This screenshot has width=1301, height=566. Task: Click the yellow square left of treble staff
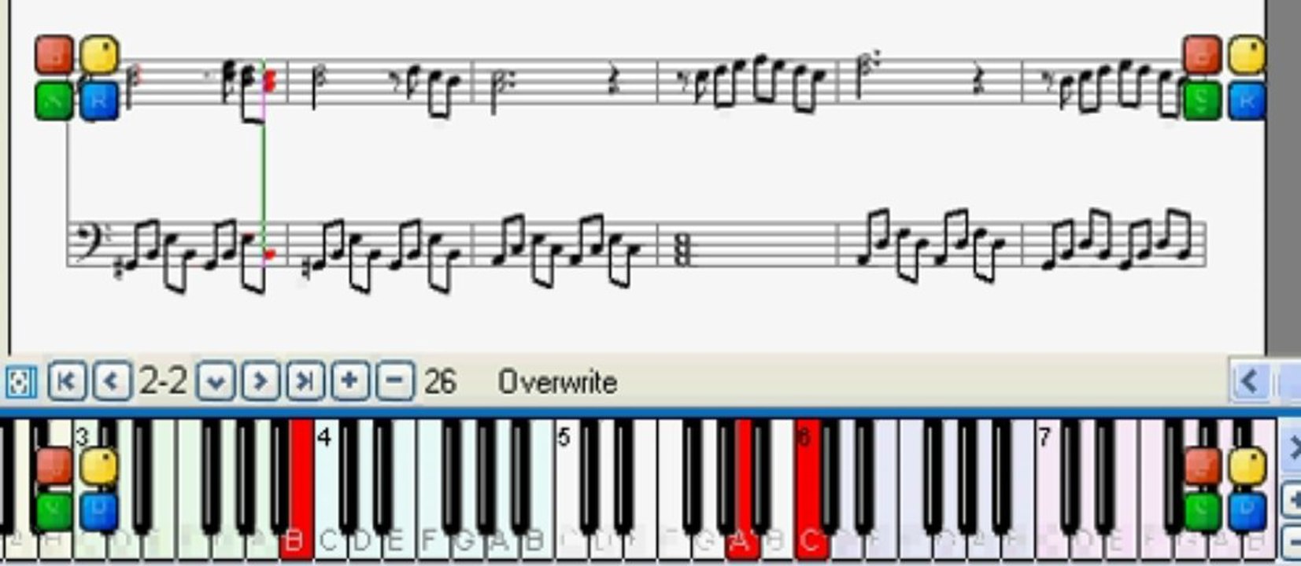point(99,54)
